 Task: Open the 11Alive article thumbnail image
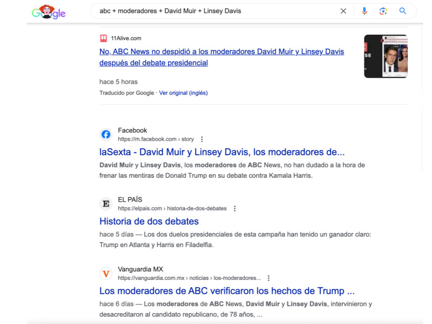386,56
